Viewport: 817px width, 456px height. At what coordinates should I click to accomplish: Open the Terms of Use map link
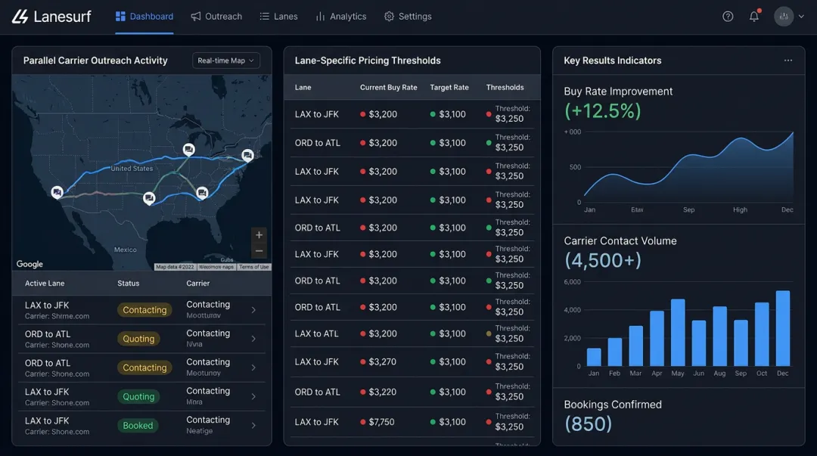tap(253, 267)
